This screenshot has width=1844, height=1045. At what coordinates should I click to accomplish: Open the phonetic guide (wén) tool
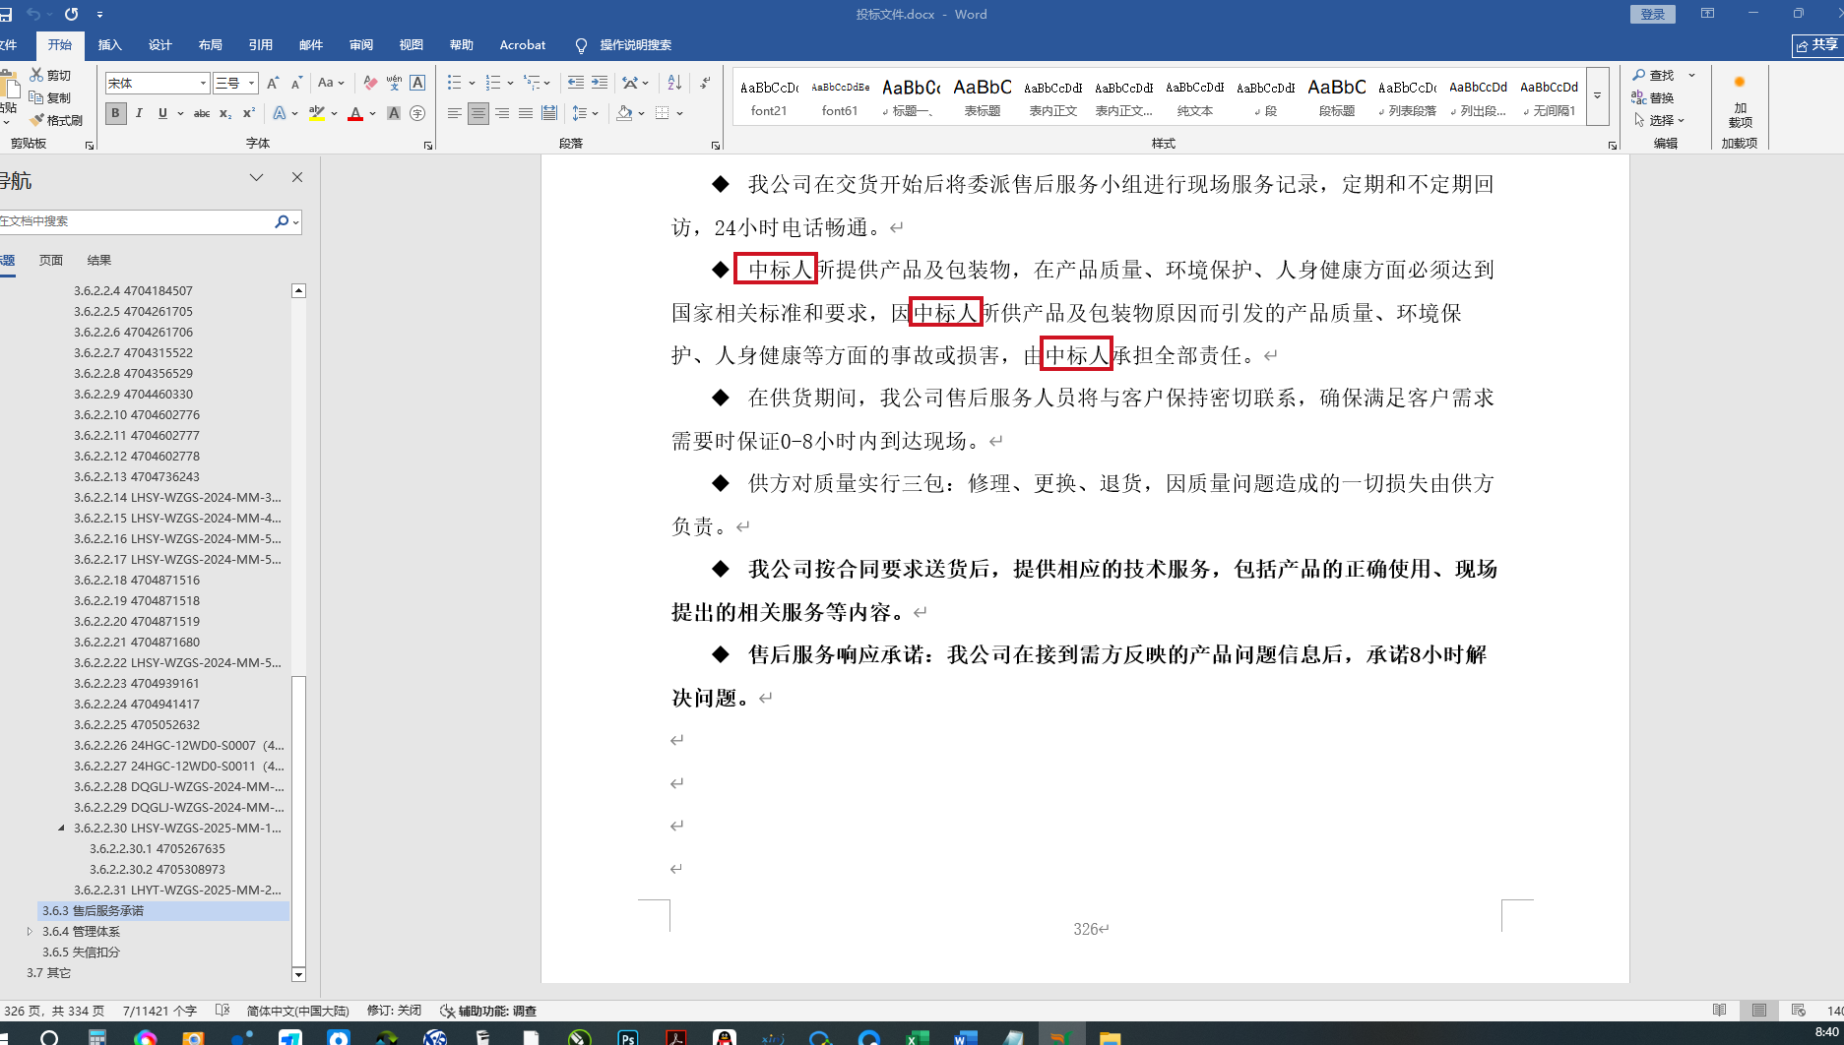(394, 84)
